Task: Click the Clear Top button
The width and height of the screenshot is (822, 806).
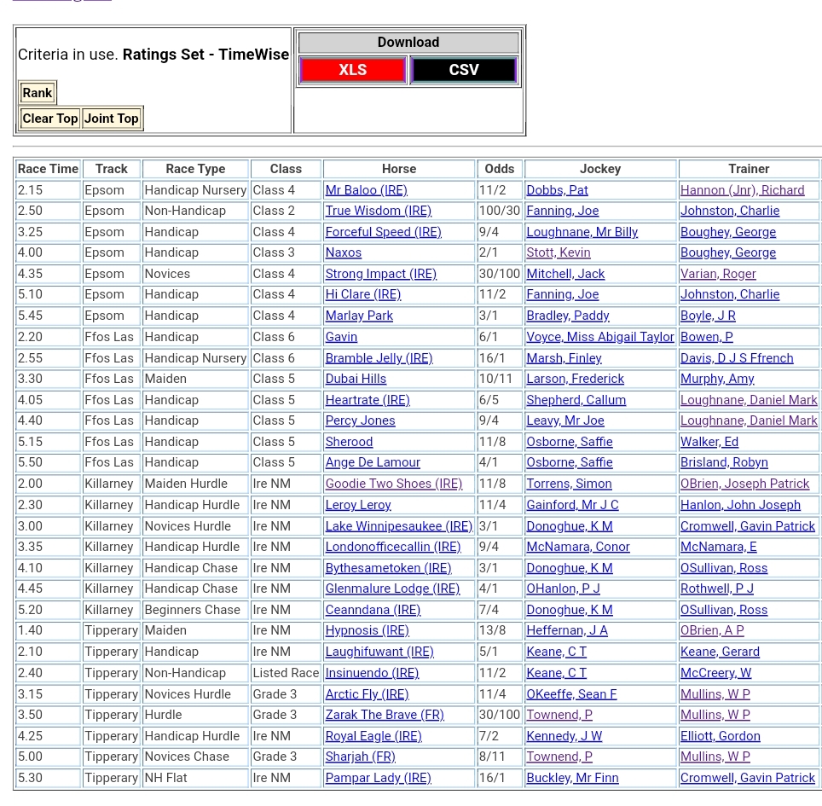Action: click(50, 119)
